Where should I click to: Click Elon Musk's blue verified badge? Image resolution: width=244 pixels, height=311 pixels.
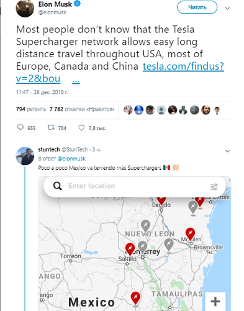(x=77, y=4)
